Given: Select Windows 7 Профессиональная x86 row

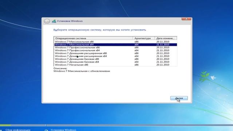Looking at the screenshot, I should (x=115, y=48).
